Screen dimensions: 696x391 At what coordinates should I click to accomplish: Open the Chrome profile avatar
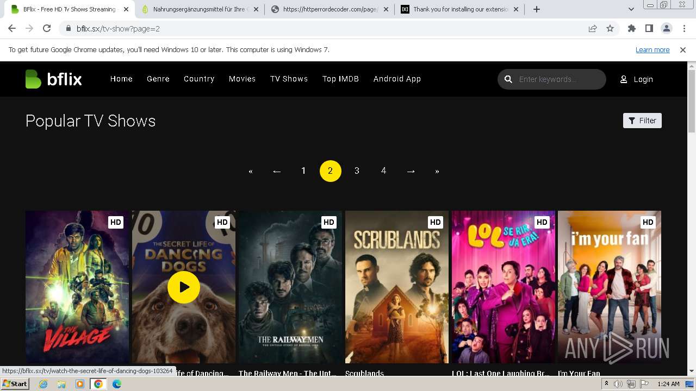(667, 29)
